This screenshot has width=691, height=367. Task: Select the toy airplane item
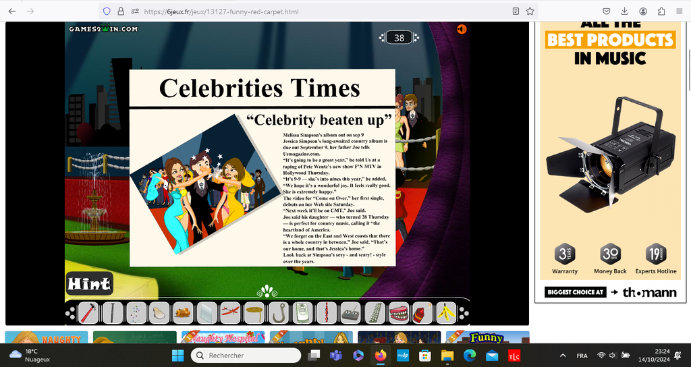[230, 313]
